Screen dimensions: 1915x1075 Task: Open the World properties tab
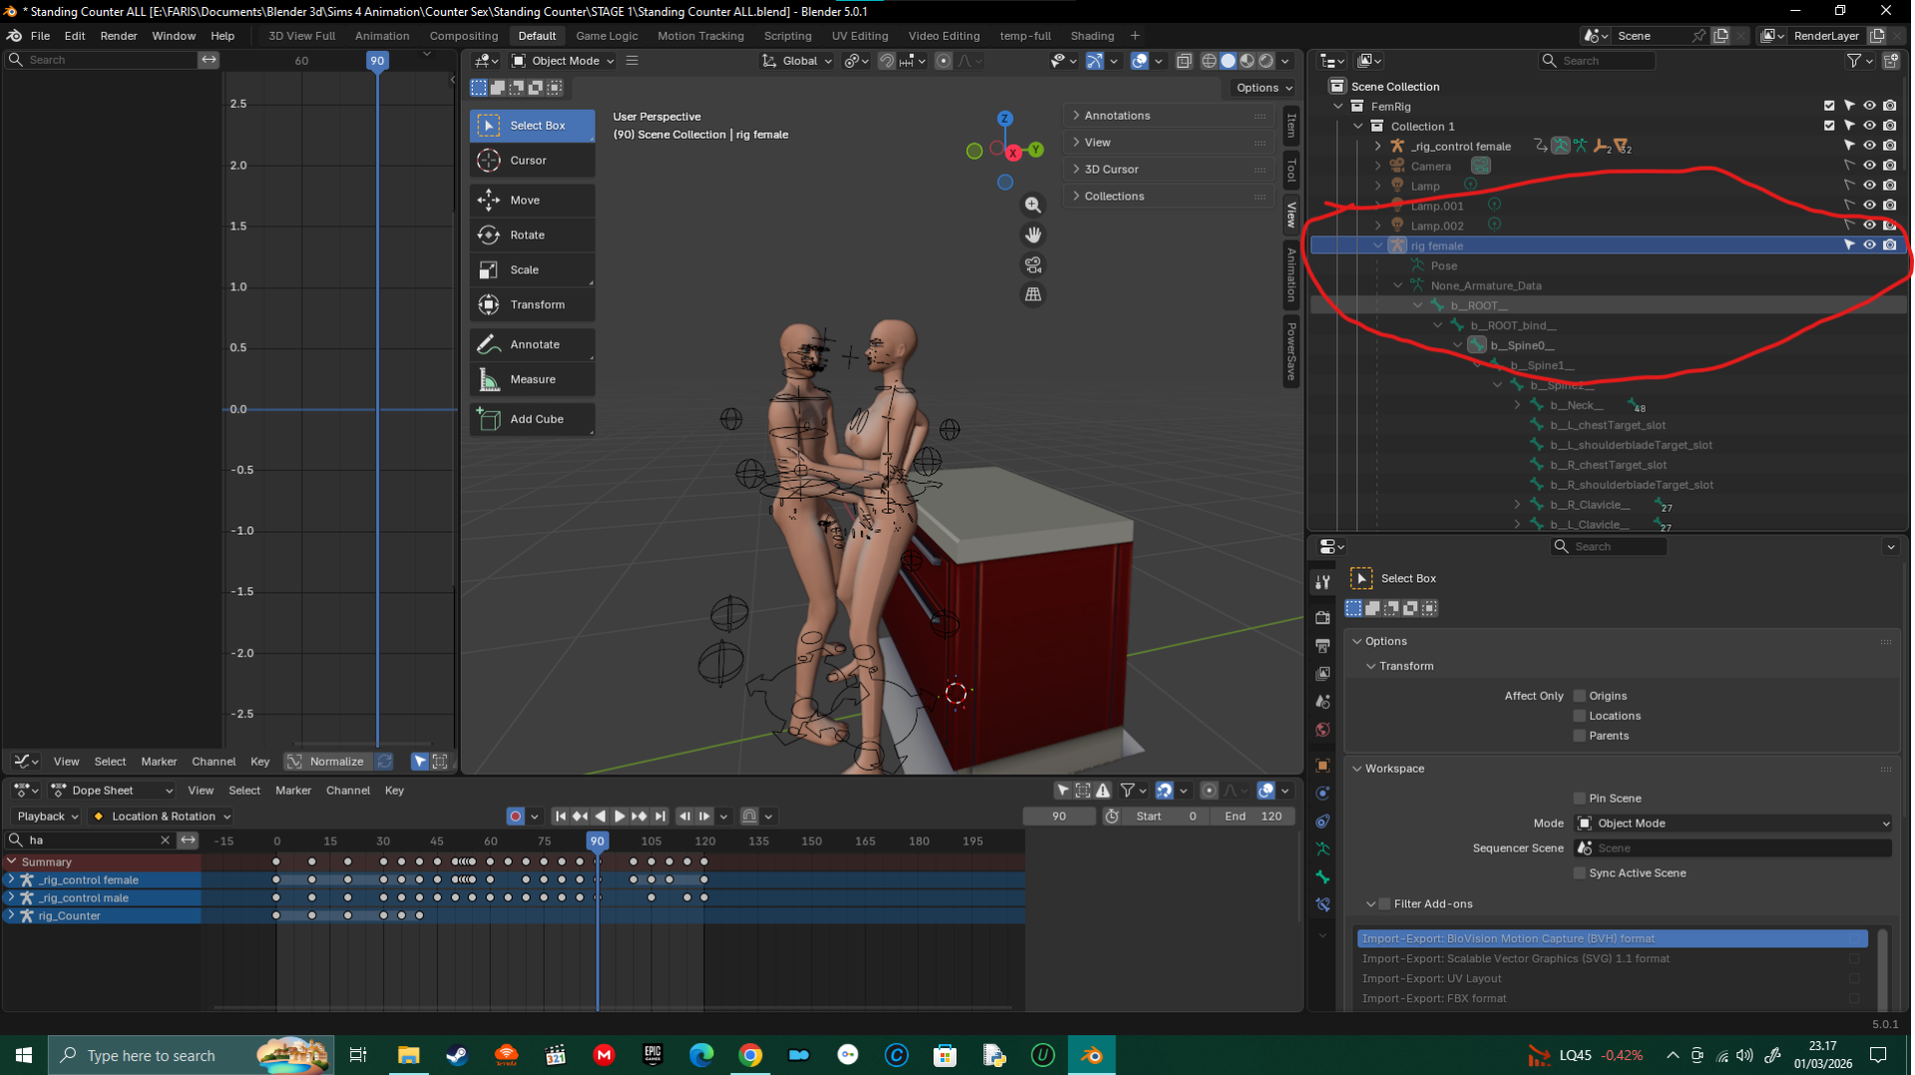tap(1323, 730)
